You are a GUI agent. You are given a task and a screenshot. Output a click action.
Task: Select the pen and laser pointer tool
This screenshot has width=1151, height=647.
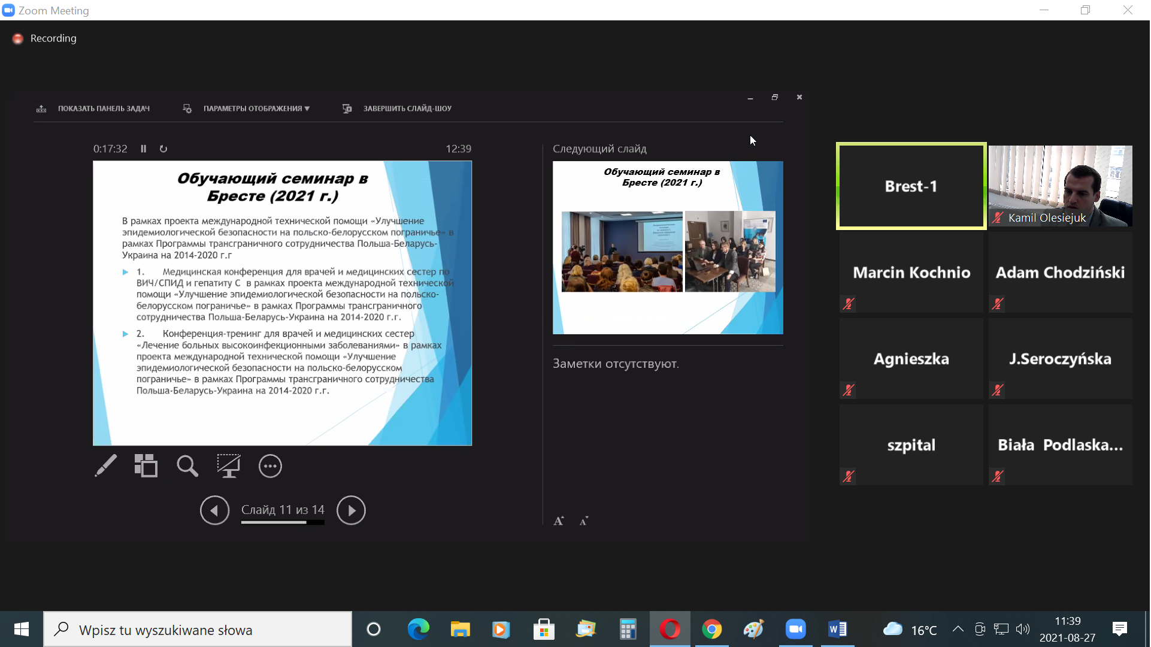[106, 466]
